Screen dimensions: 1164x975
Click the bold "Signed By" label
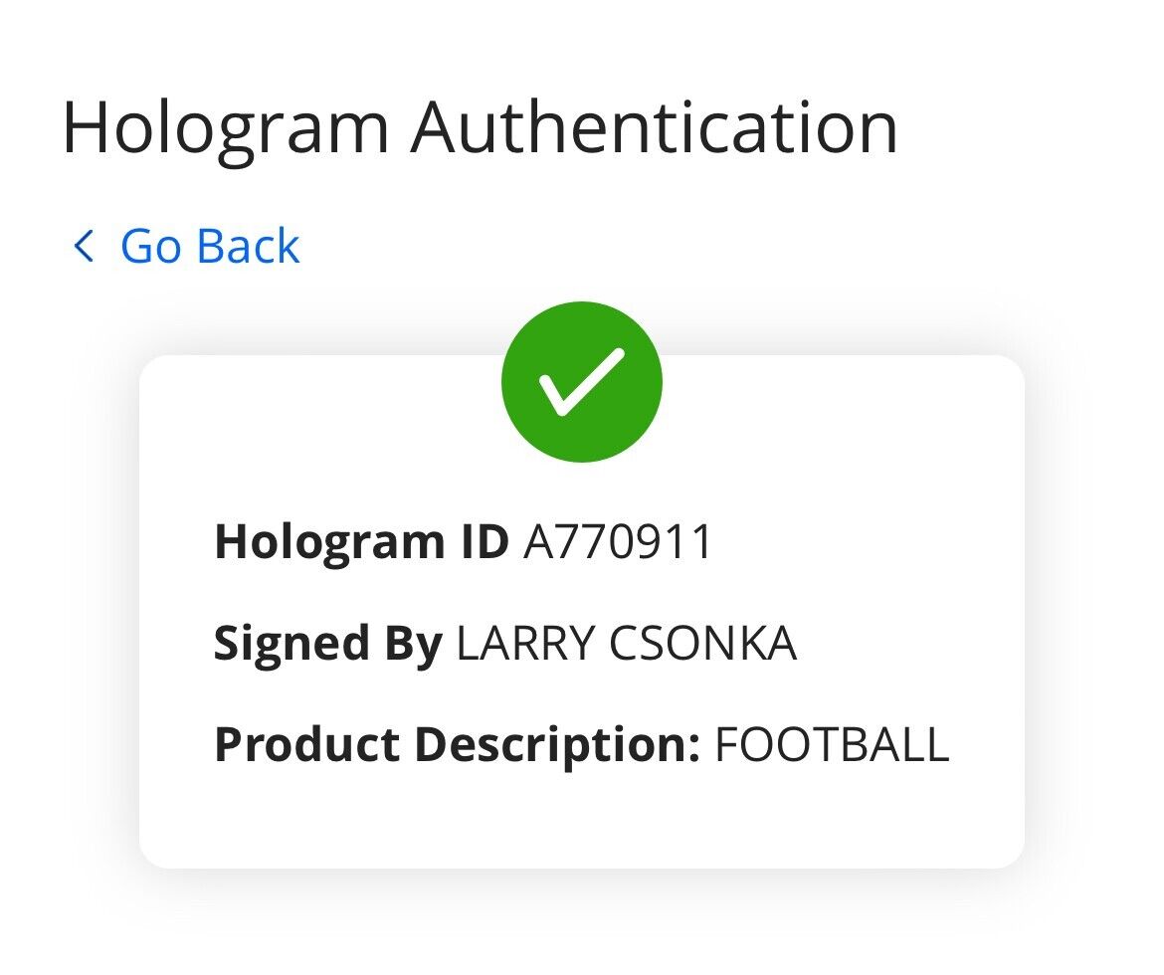click(x=327, y=644)
